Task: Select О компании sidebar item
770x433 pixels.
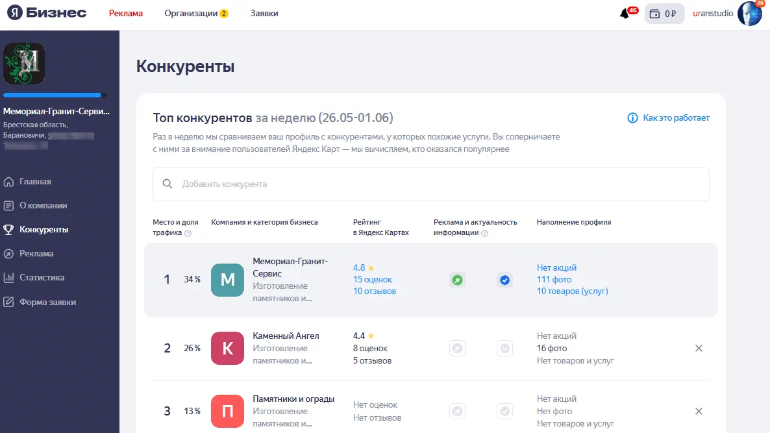Action: pyautogui.click(x=43, y=206)
